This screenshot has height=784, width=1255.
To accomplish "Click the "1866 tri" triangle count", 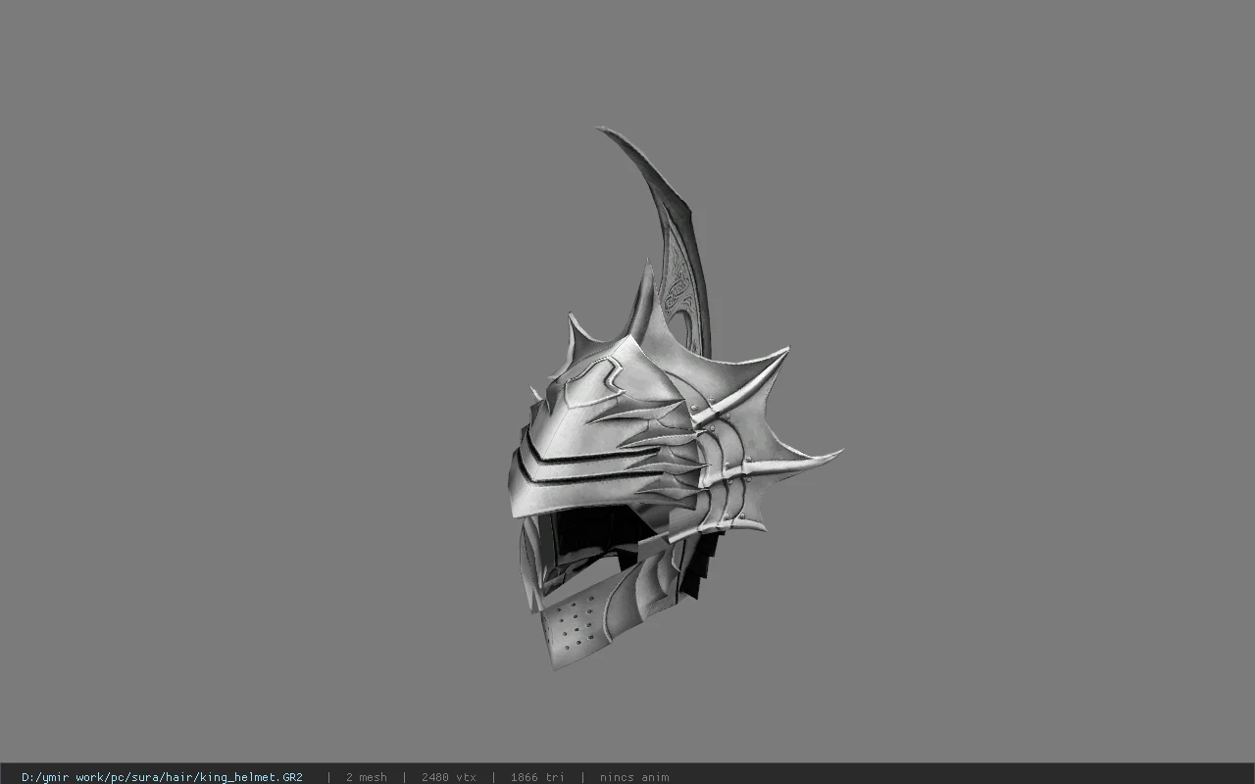I will [x=537, y=777].
